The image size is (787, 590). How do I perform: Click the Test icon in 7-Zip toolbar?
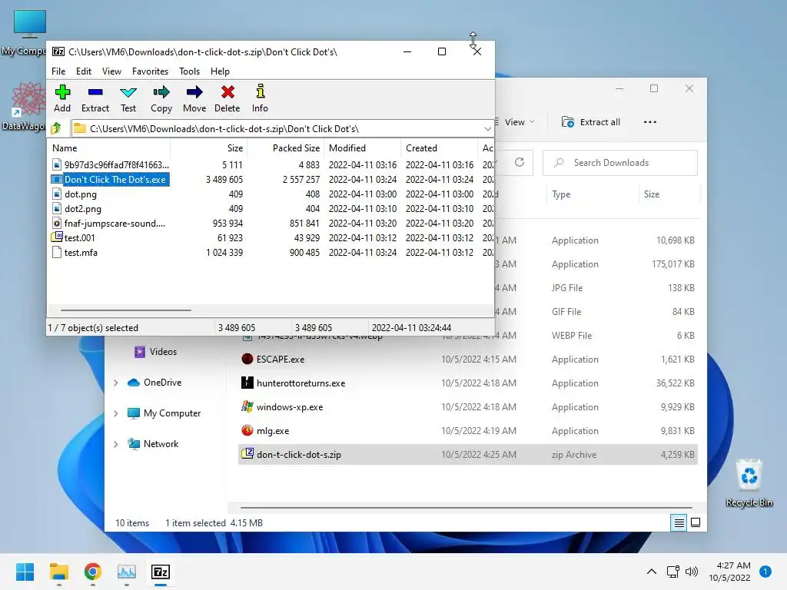[128, 92]
